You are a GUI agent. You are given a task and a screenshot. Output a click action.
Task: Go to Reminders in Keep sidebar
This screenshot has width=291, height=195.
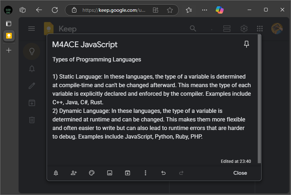pos(32,69)
